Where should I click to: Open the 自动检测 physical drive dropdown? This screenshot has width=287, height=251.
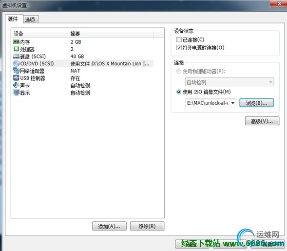tap(230, 82)
